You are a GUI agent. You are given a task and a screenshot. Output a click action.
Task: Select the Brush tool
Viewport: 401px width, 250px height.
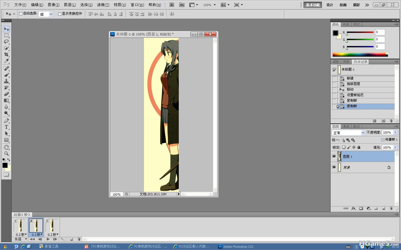pos(6,75)
